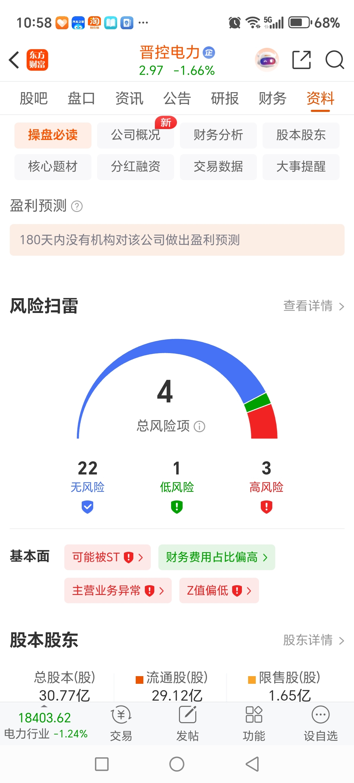The width and height of the screenshot is (354, 783).
Task: Tap the Z值偏低 risk tag
Action: (x=219, y=590)
